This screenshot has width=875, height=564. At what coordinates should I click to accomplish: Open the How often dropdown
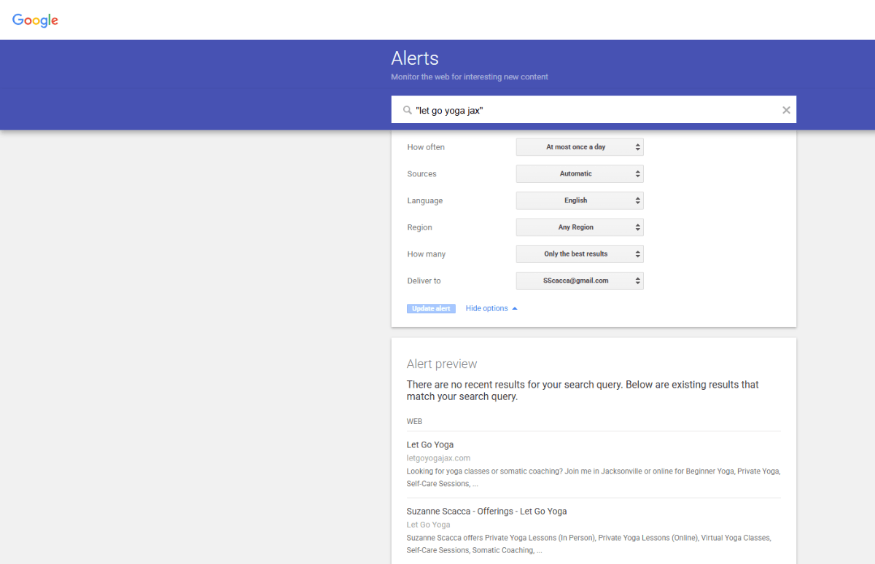(580, 146)
